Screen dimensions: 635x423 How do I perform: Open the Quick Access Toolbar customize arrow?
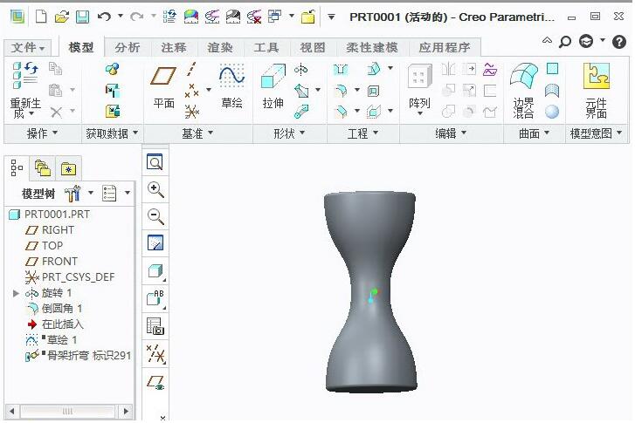[331, 17]
